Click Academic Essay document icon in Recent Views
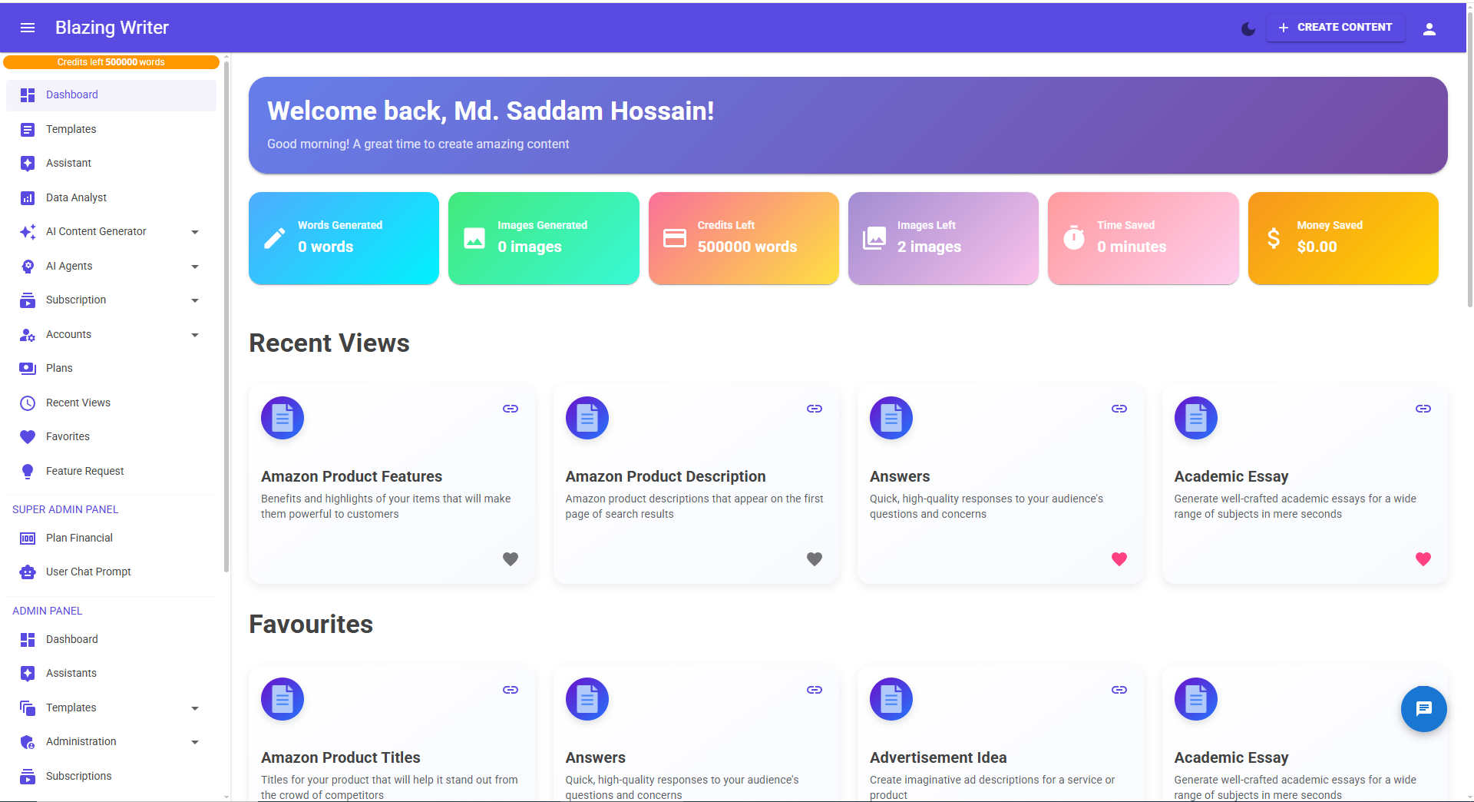The width and height of the screenshot is (1474, 802). (x=1196, y=418)
